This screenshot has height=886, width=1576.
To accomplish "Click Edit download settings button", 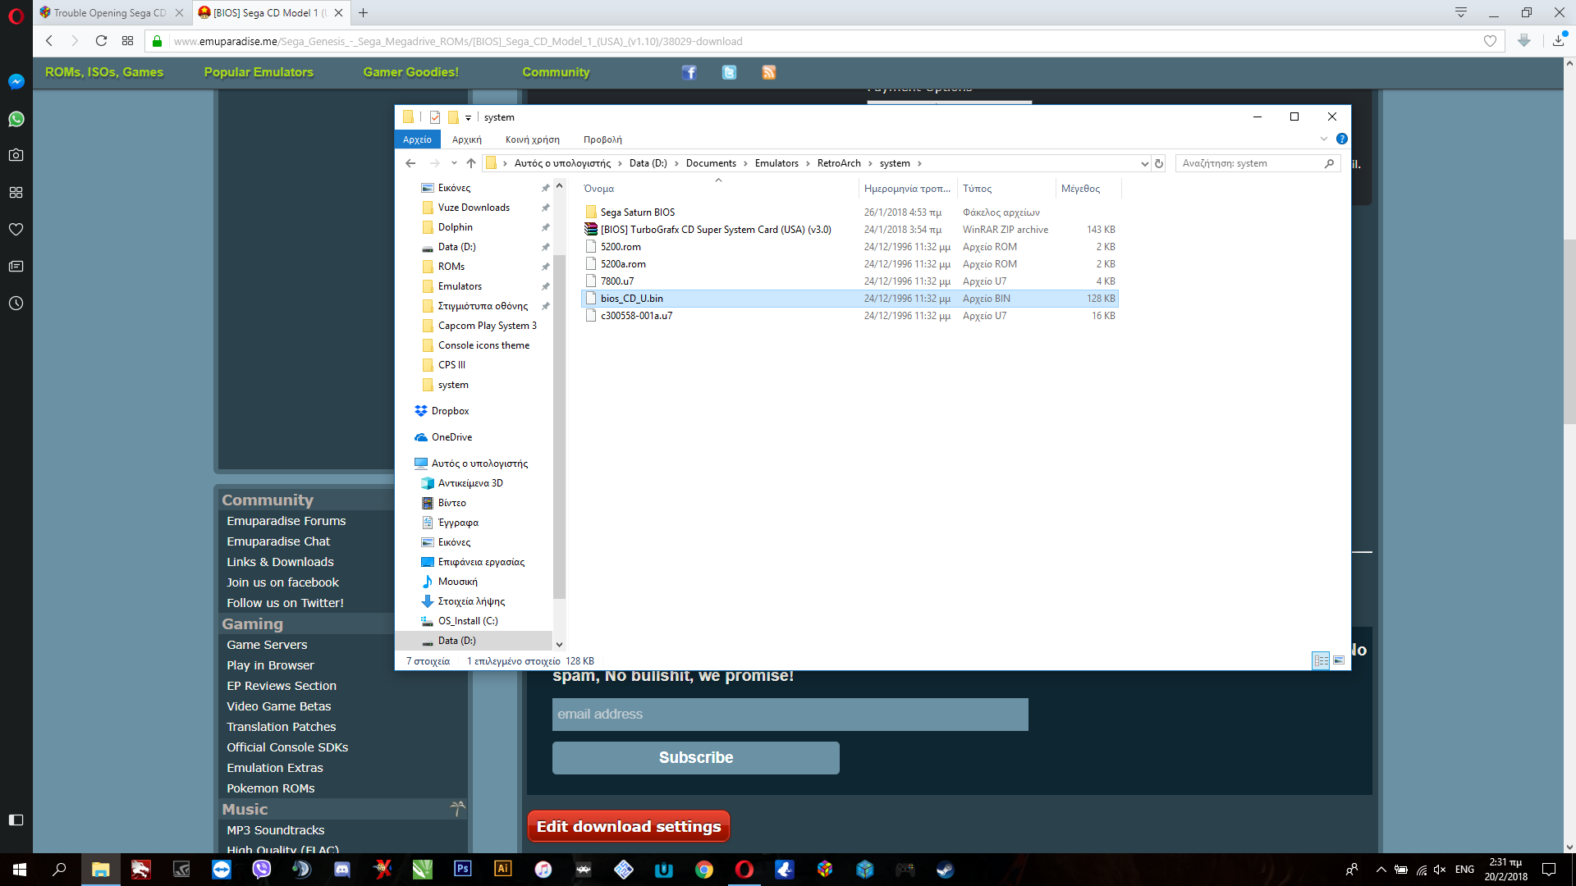I will [x=628, y=826].
